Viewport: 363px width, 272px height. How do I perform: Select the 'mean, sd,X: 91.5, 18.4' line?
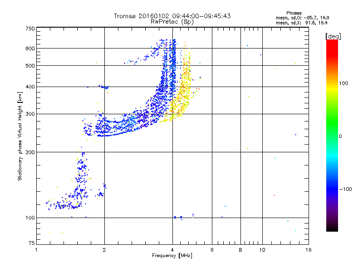302,23
